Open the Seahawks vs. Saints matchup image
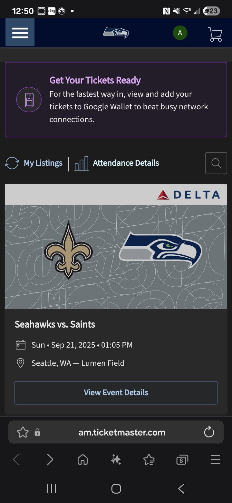This screenshot has width=232, height=503. point(116,256)
